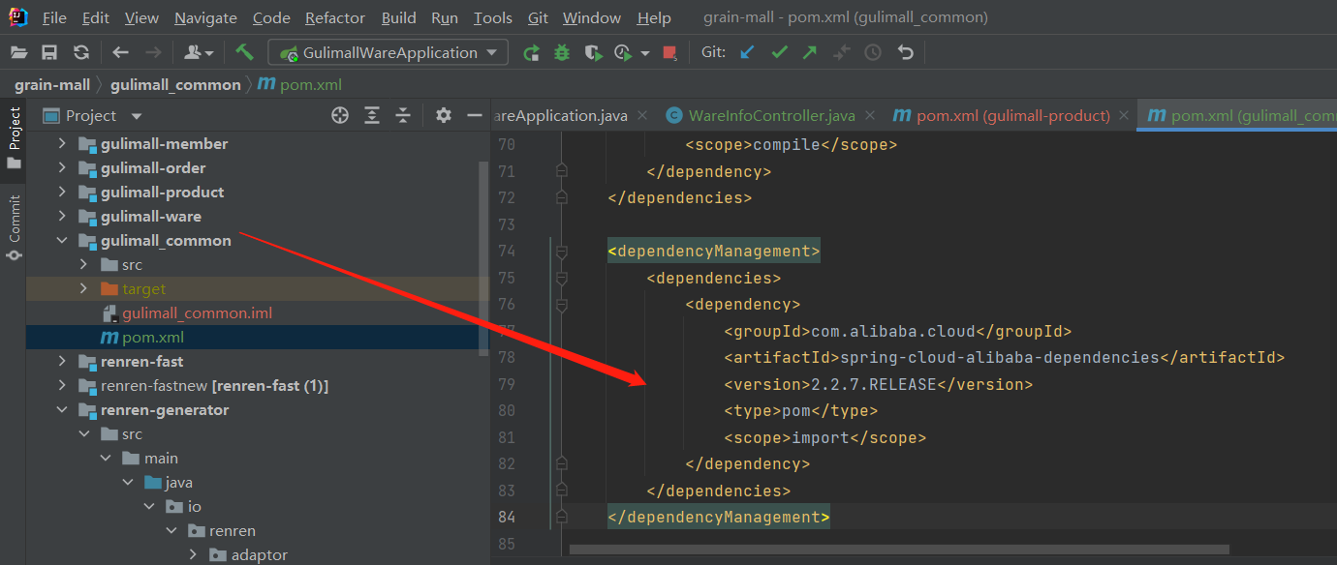This screenshot has height=565, width=1337.
Task: Click version 2.2.7.RELEASE text
Action: point(873,384)
